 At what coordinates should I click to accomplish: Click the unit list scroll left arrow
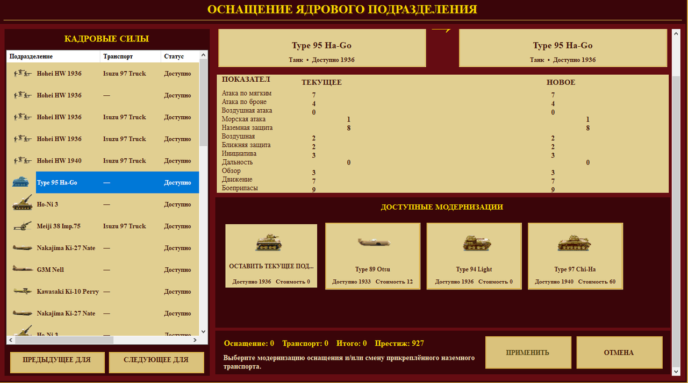(11, 340)
